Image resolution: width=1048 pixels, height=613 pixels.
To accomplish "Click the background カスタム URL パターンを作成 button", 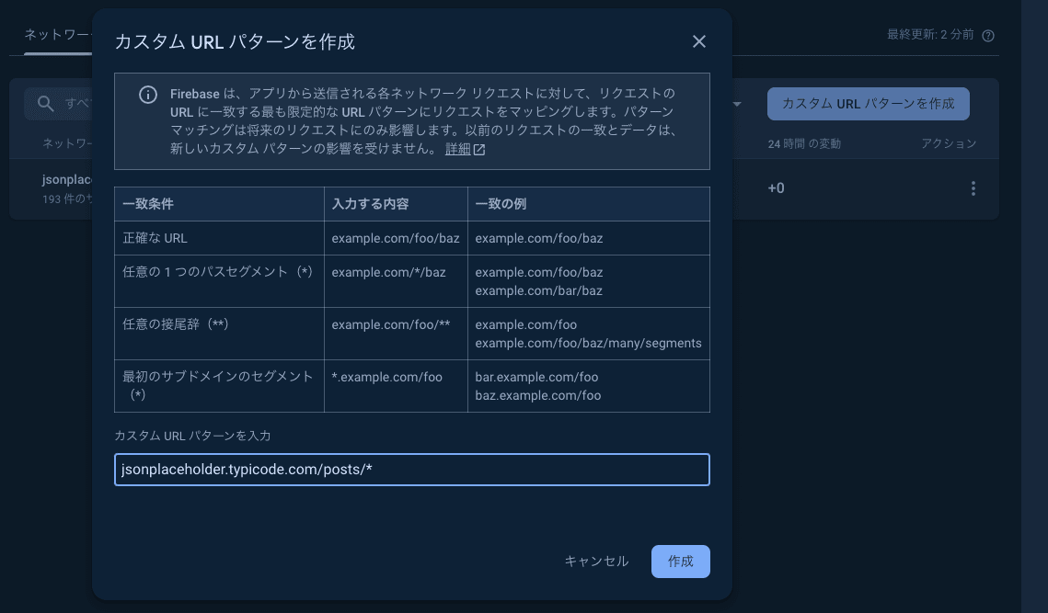I will (869, 104).
